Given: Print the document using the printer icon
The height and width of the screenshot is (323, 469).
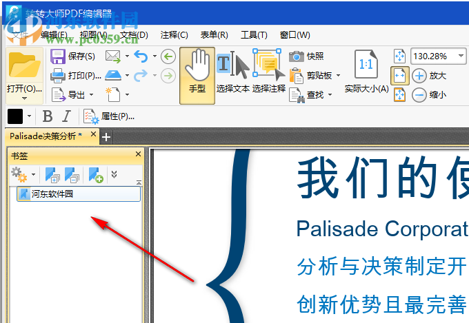Looking at the screenshot, I should click(58, 76).
